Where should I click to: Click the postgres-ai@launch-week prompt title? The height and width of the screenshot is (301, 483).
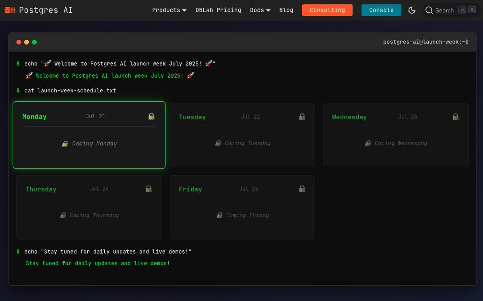pos(425,42)
